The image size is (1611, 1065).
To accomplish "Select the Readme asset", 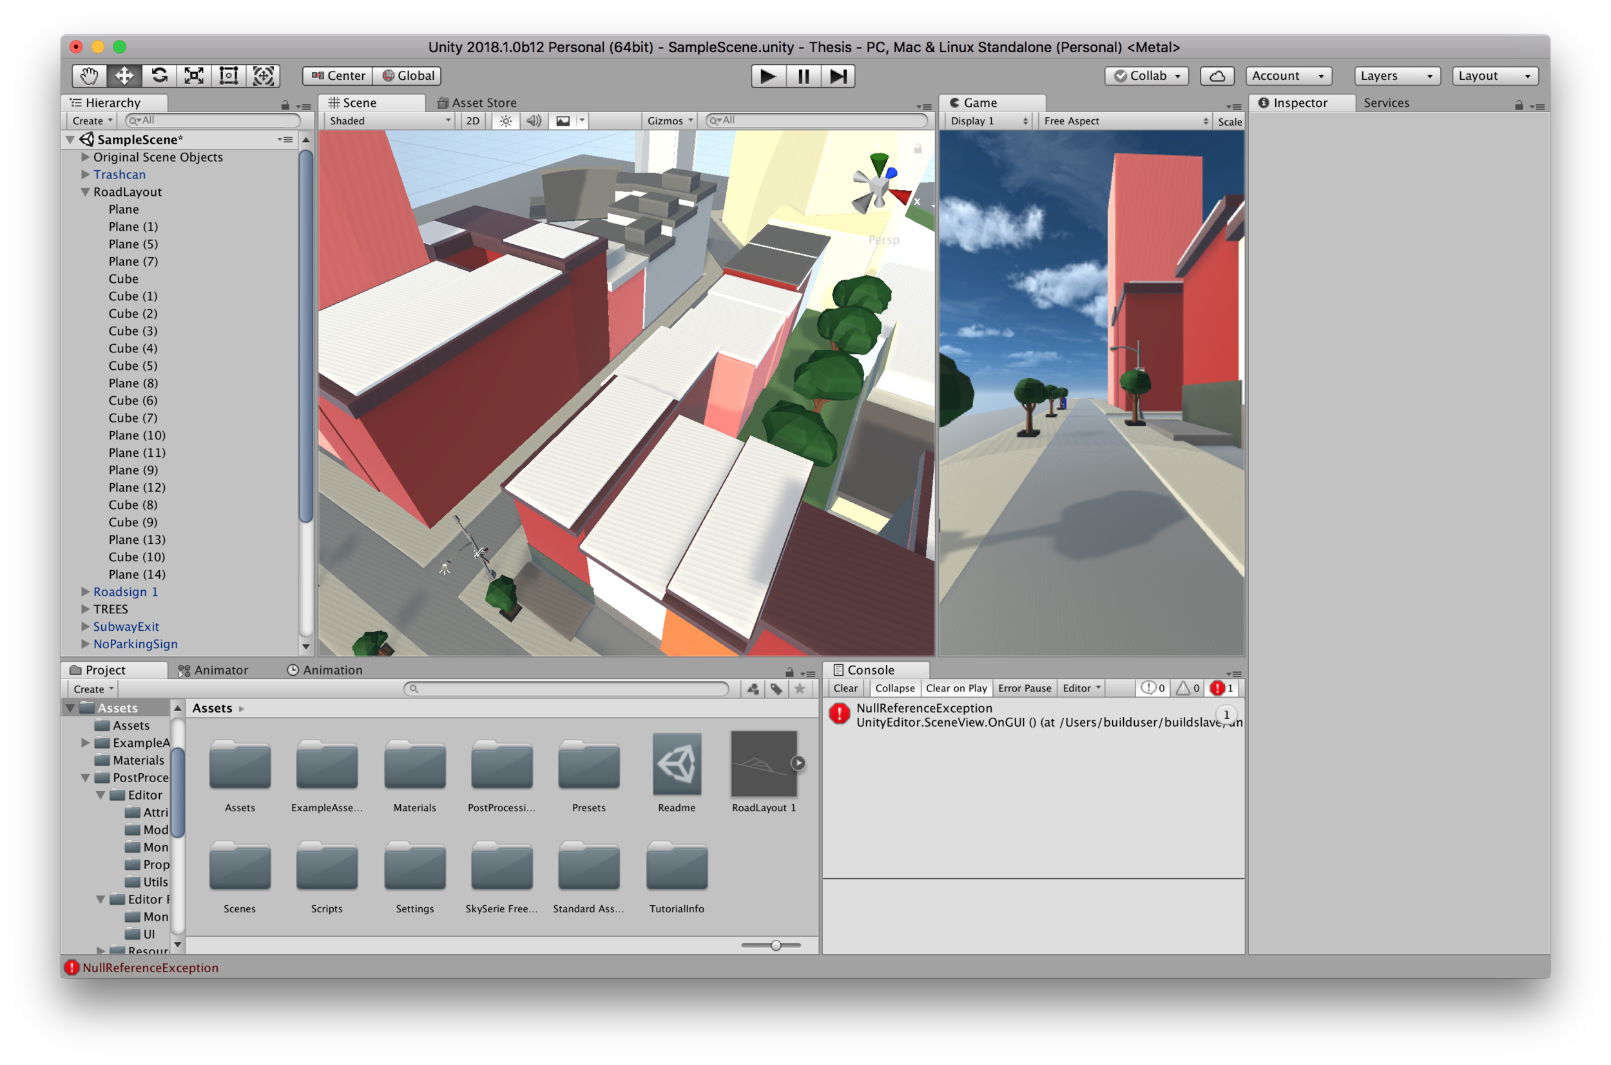I will 677,773.
